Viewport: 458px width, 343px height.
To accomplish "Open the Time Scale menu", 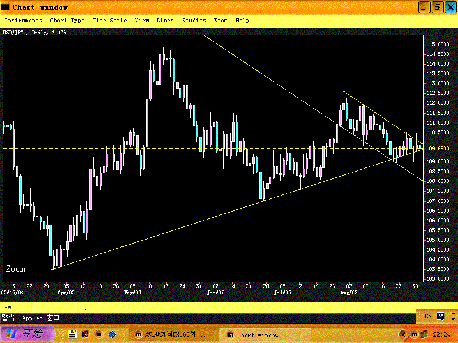I will click(109, 21).
